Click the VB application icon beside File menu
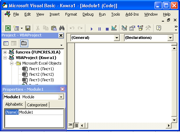The width and height of the screenshot is (180, 132). (7, 14)
